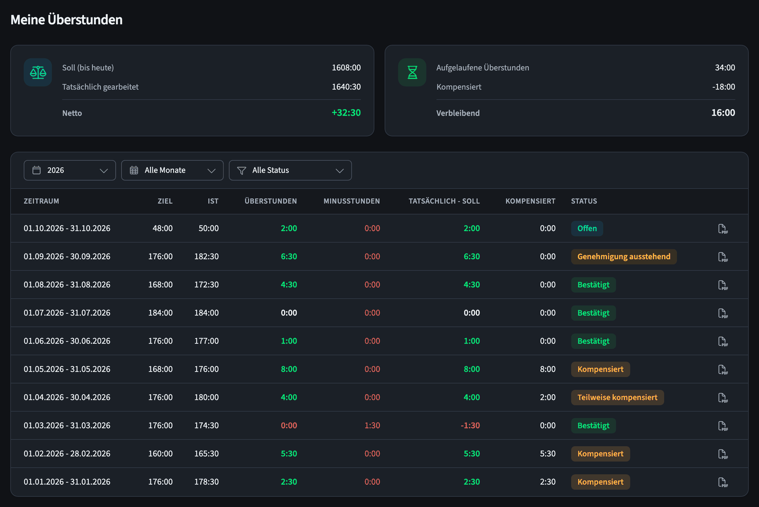Click the Aufgelaufene Überstunden label

[482, 68]
